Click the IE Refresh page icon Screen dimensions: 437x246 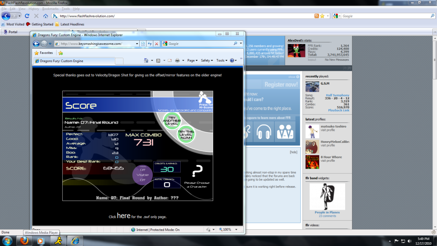point(150,44)
